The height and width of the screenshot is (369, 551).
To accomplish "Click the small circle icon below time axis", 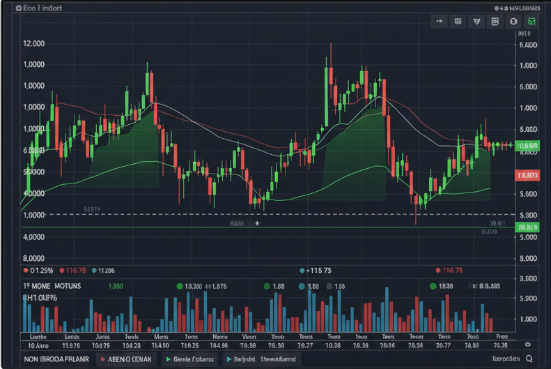I will point(527,345).
